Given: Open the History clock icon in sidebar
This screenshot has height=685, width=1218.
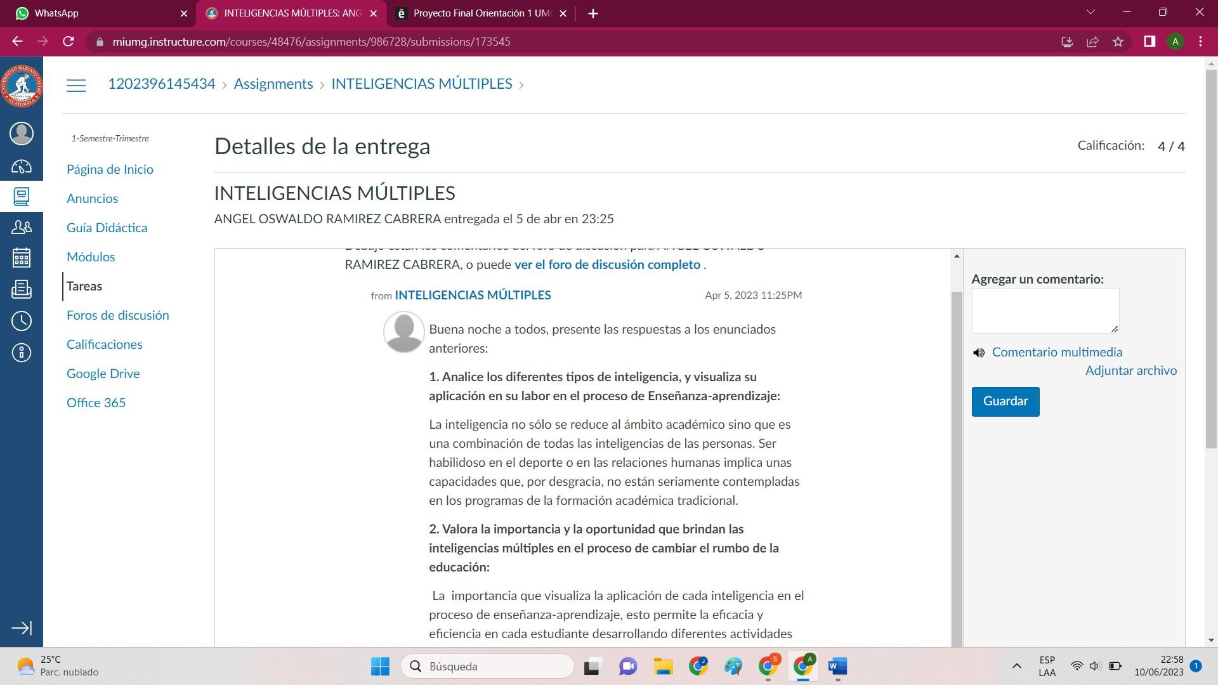Looking at the screenshot, I should 22,321.
